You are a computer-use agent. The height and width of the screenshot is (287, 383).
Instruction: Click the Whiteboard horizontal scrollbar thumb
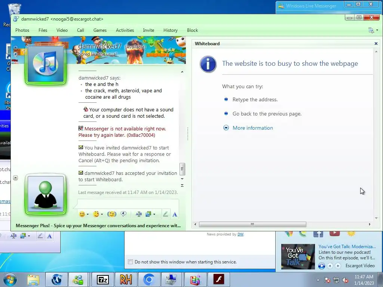[252, 224]
